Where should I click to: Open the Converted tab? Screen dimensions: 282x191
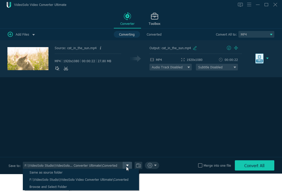(x=154, y=34)
